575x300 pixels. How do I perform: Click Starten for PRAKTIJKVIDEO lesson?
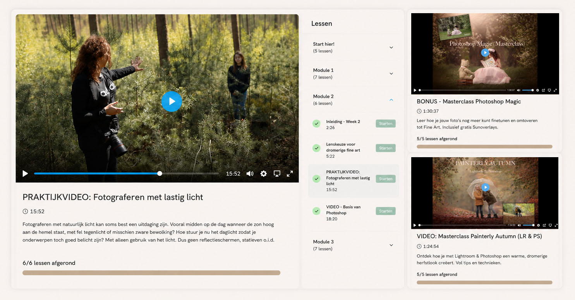click(x=386, y=179)
